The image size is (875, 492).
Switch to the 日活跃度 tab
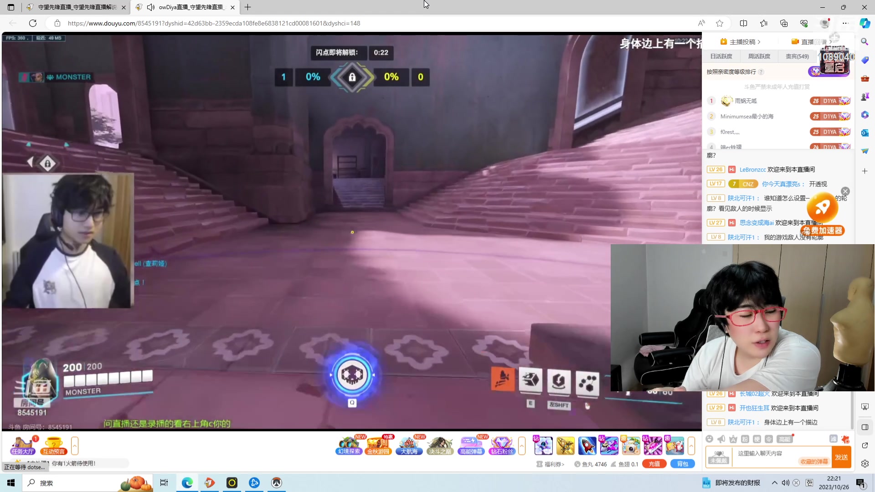[721, 56]
